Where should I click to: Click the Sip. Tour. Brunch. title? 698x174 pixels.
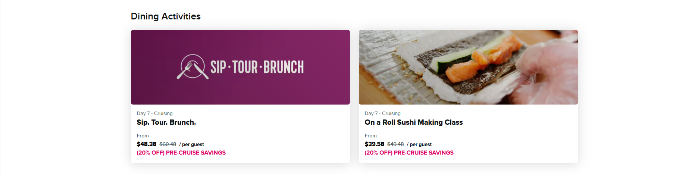(x=166, y=122)
